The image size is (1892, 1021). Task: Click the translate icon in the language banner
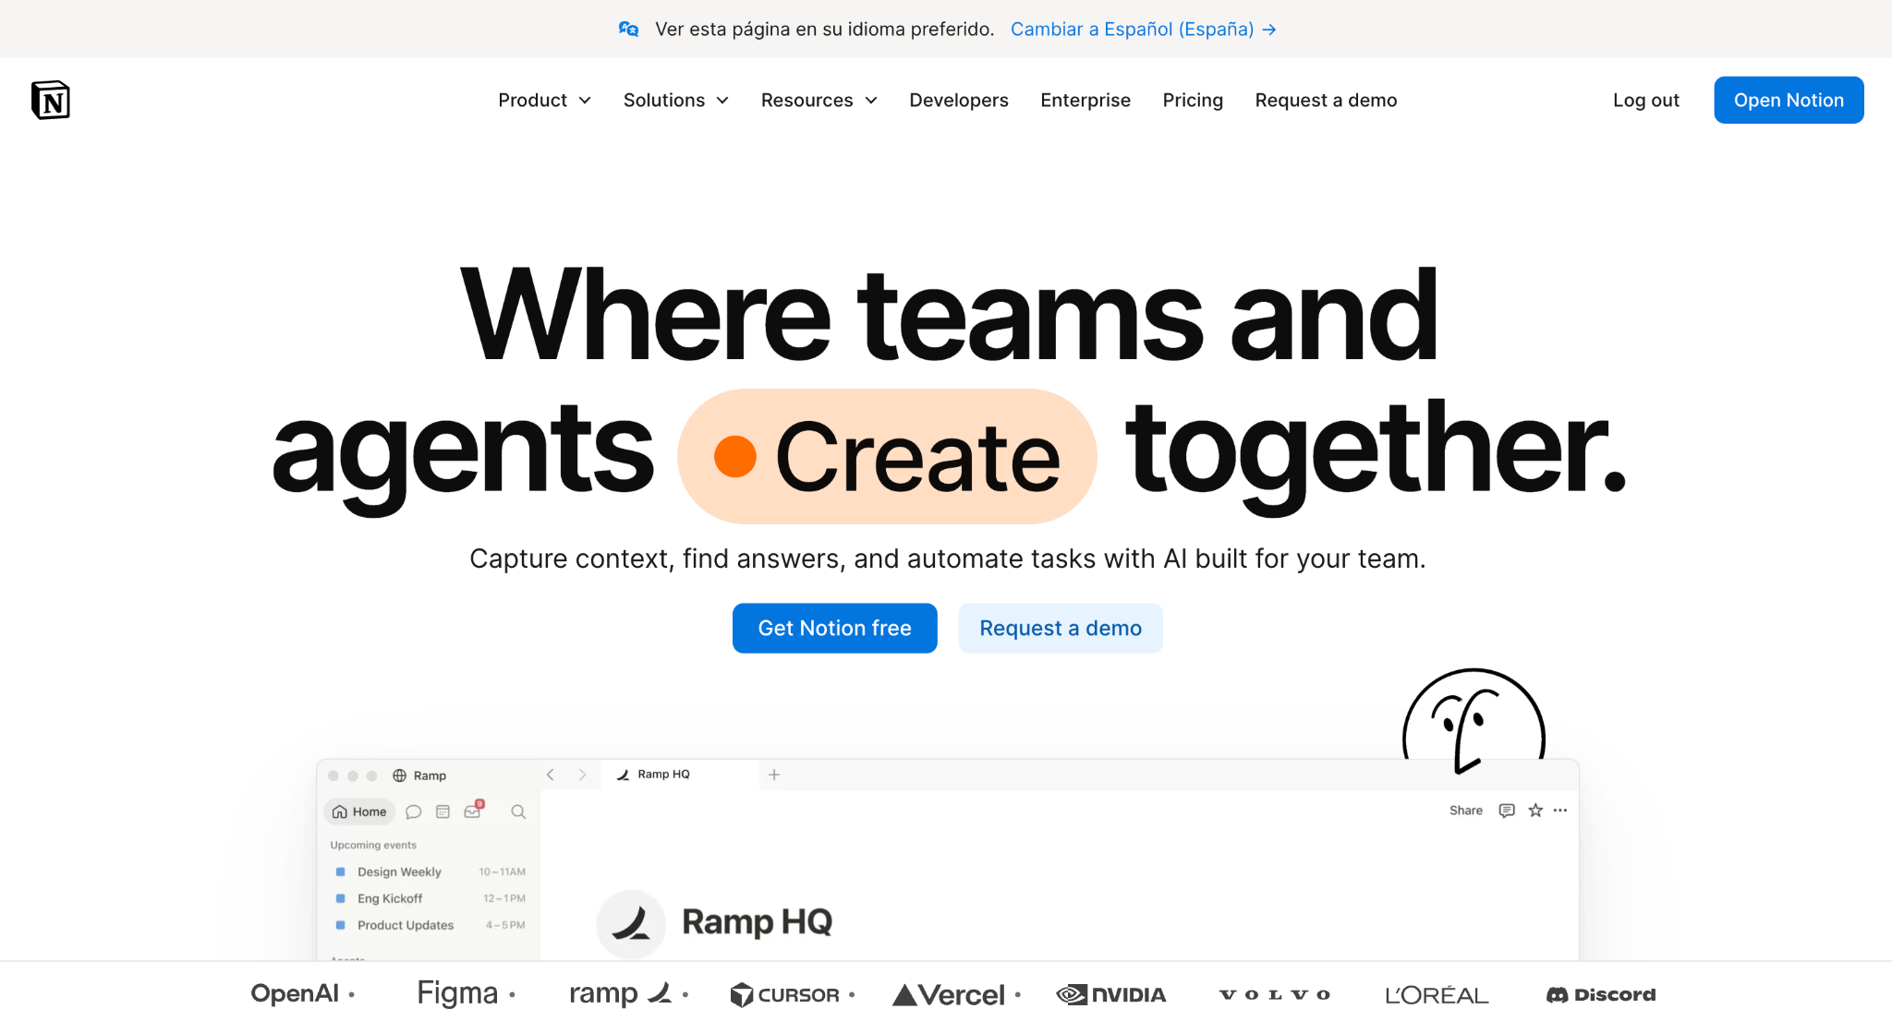[x=629, y=29]
